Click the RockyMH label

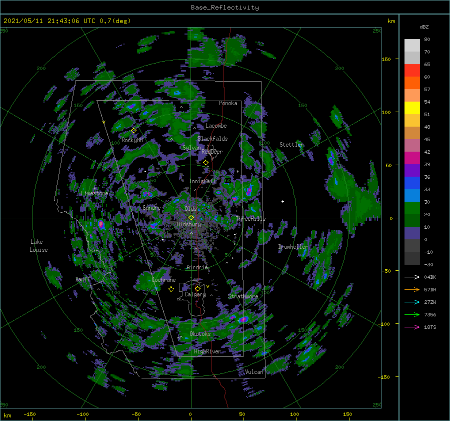click(x=132, y=140)
